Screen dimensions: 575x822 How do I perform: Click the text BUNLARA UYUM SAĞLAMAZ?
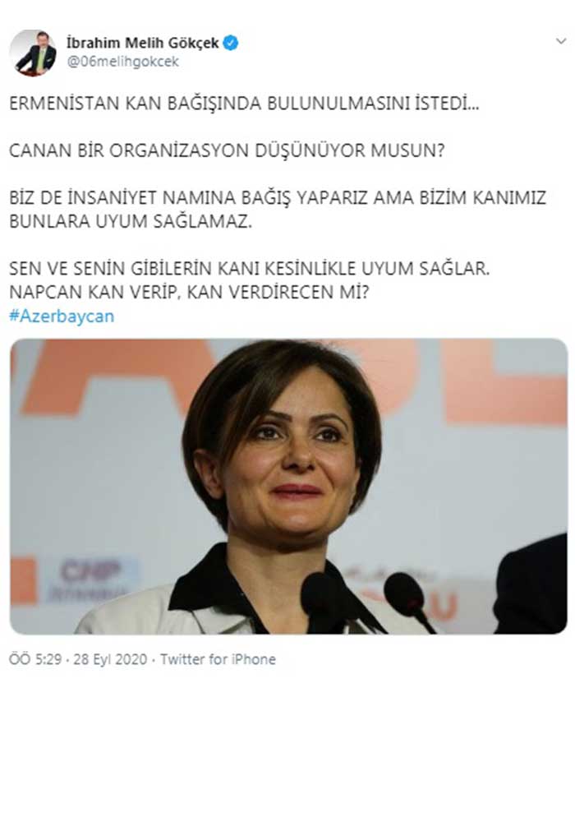tap(131, 221)
